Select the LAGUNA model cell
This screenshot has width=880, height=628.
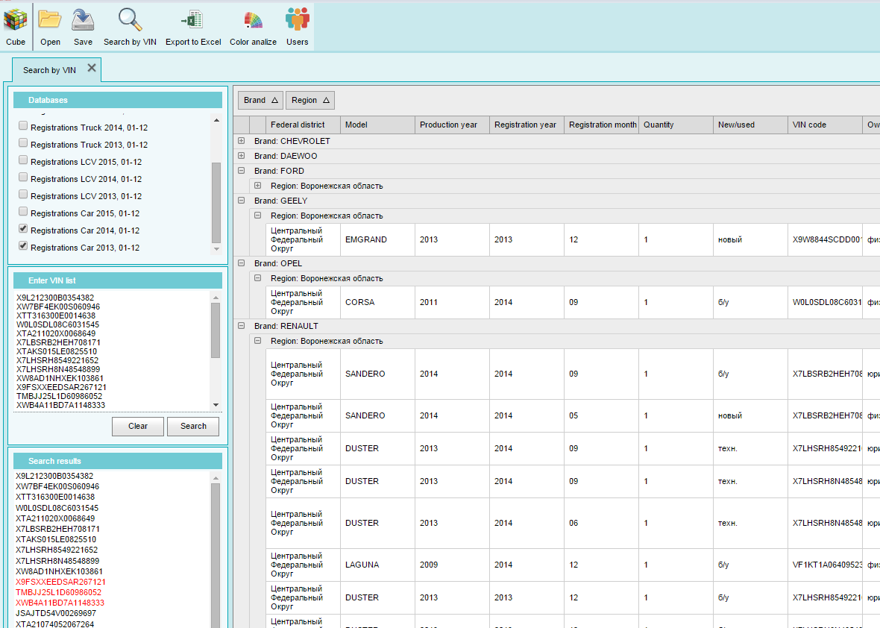coord(377,565)
